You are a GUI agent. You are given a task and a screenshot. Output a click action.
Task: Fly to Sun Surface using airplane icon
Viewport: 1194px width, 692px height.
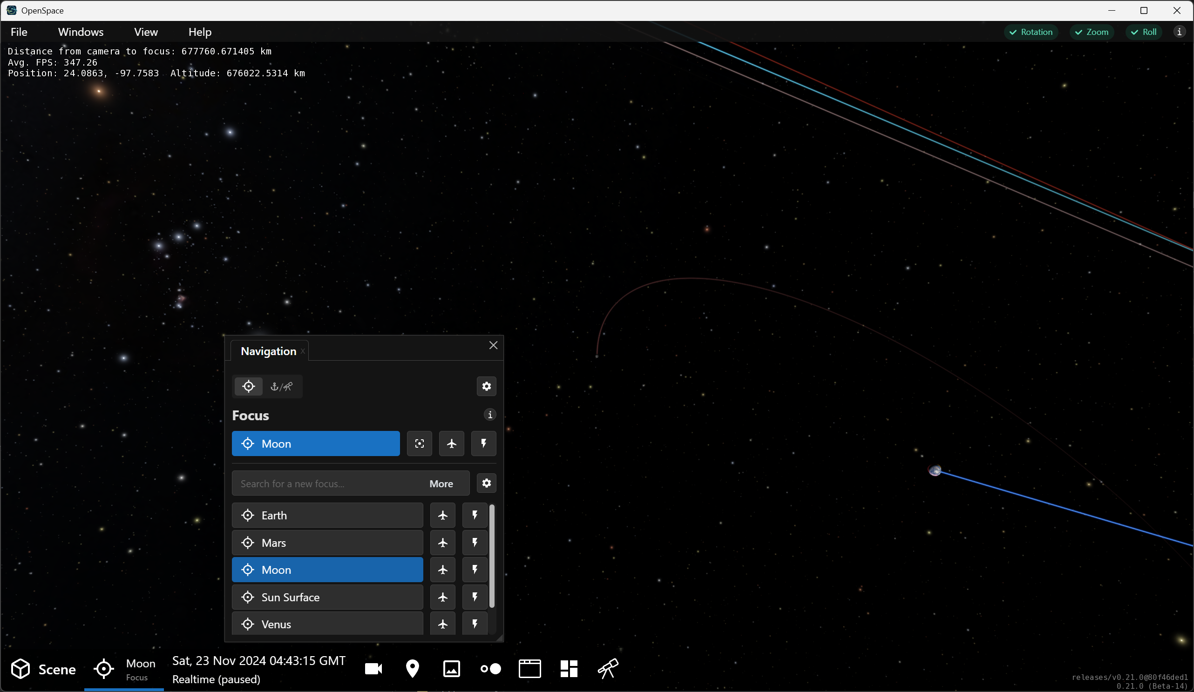click(x=442, y=597)
